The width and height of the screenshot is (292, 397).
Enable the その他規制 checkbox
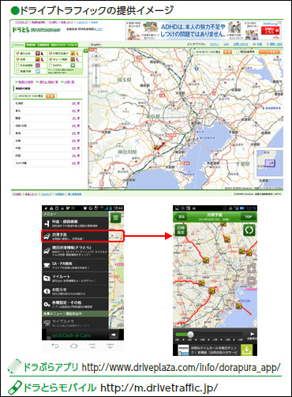click(17, 66)
